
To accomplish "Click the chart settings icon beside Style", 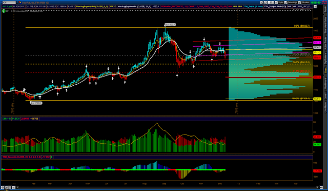I will point(276,3).
